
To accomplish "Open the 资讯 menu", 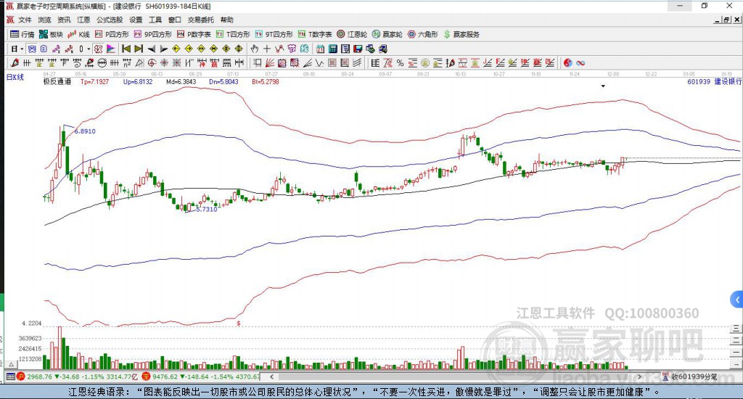I will 64,20.
